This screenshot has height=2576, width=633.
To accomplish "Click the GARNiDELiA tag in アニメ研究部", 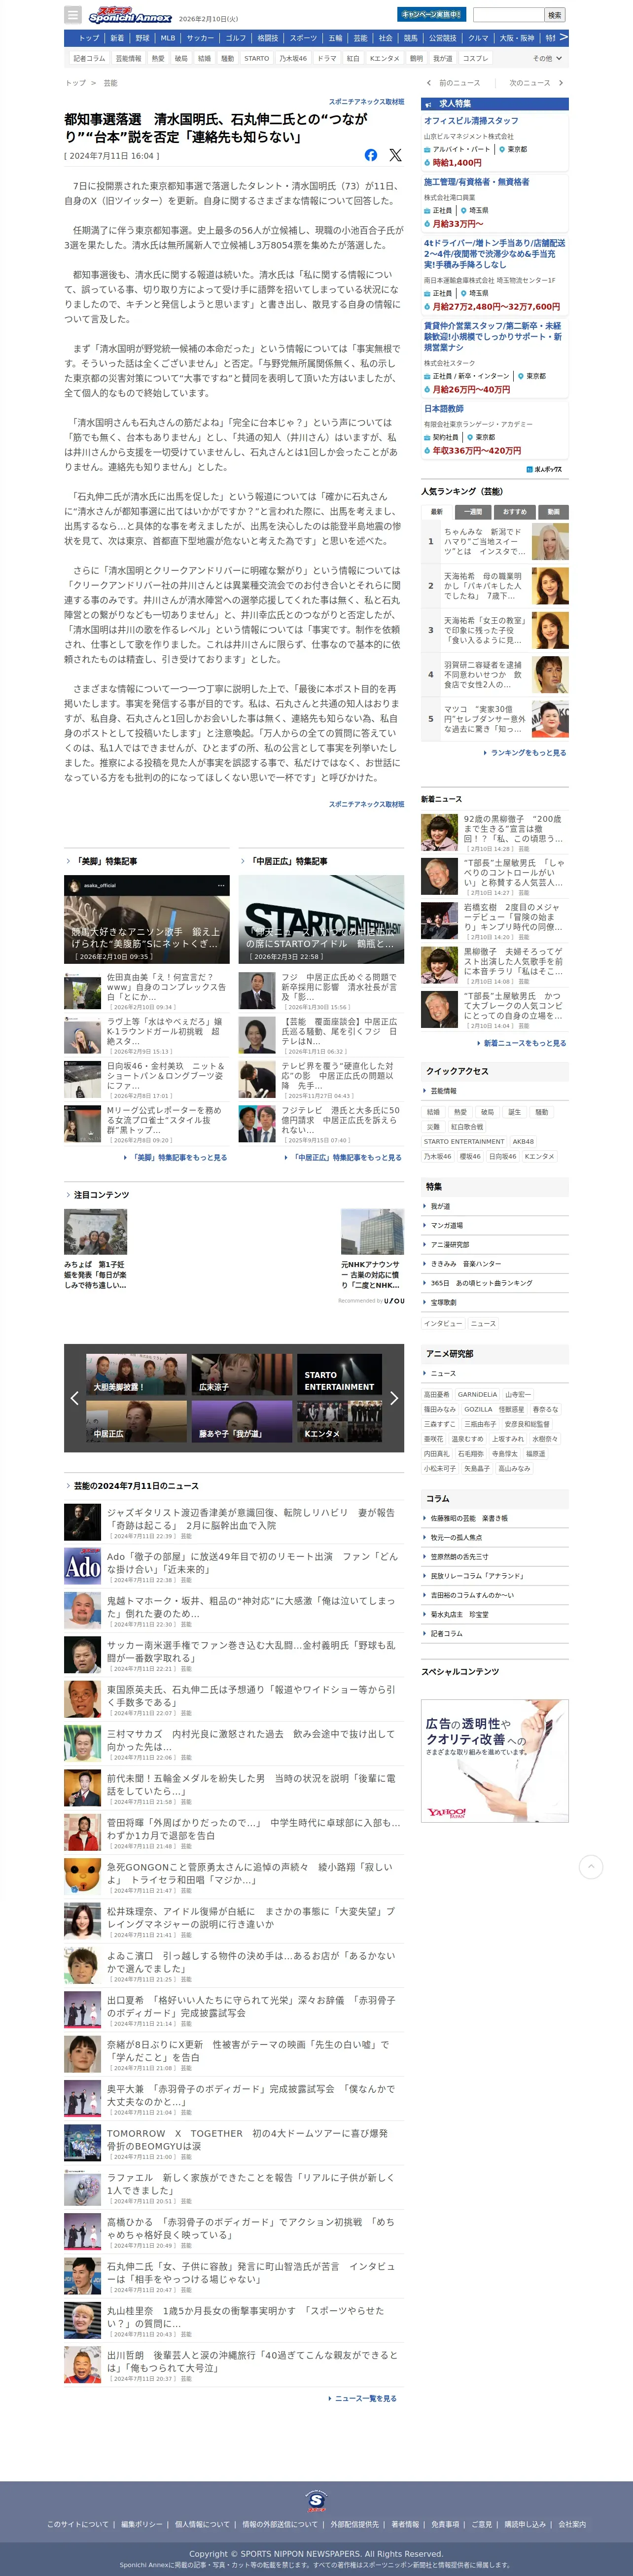I will click(477, 1394).
